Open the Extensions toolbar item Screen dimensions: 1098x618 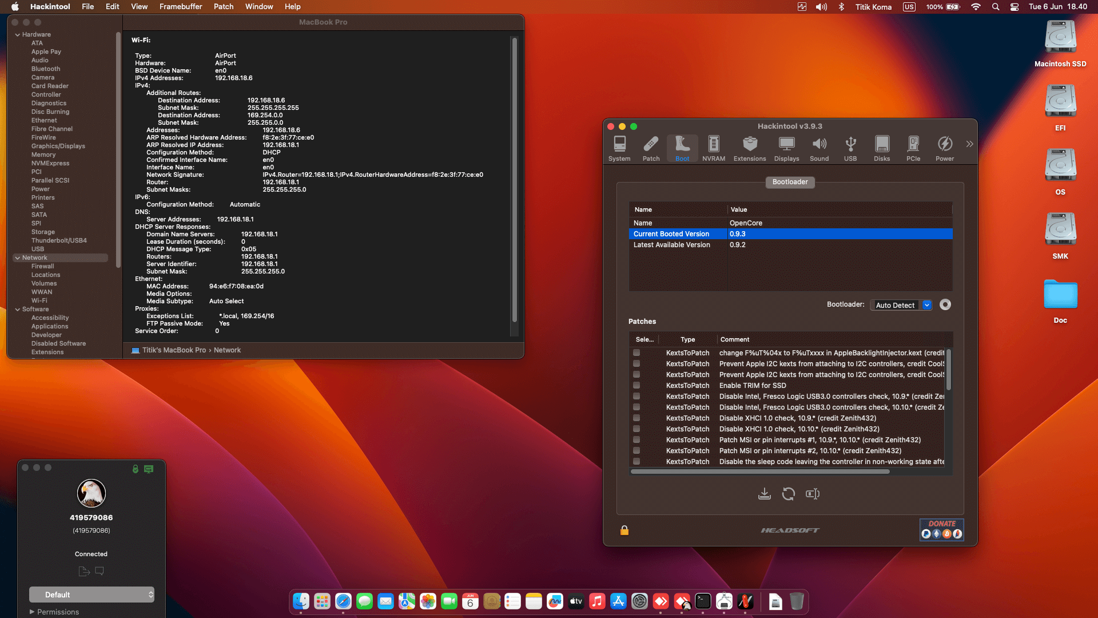coord(750,148)
